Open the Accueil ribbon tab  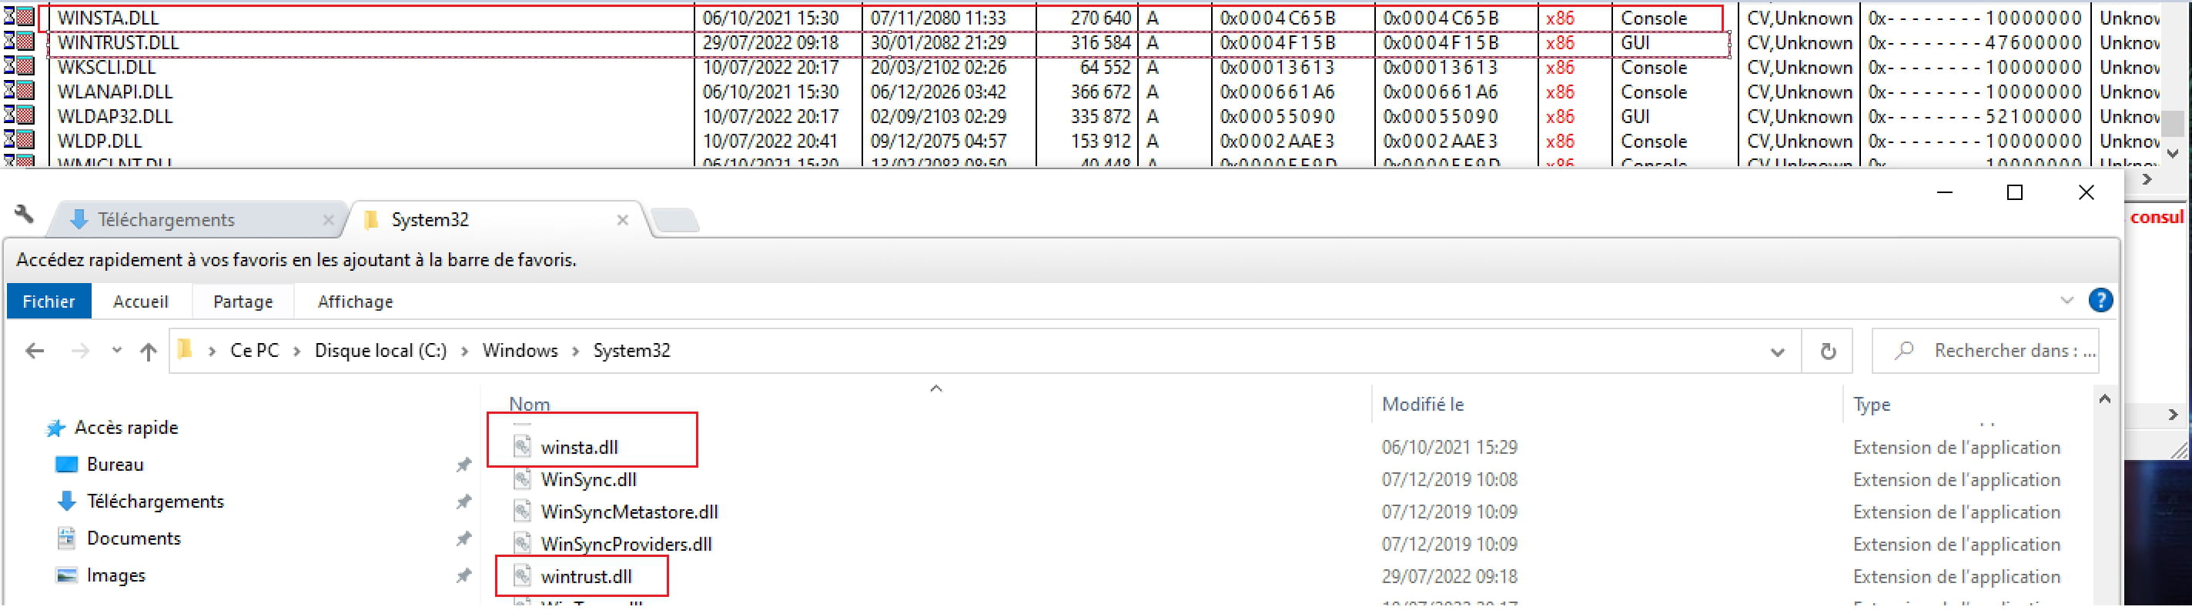(x=140, y=302)
